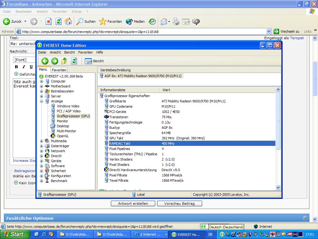Select Monitor item under Anzeige

coord(62,121)
